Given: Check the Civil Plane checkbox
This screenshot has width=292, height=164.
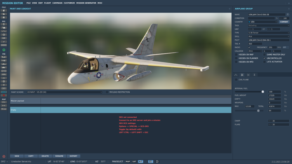Looking at the screenshot, I should (236, 80).
